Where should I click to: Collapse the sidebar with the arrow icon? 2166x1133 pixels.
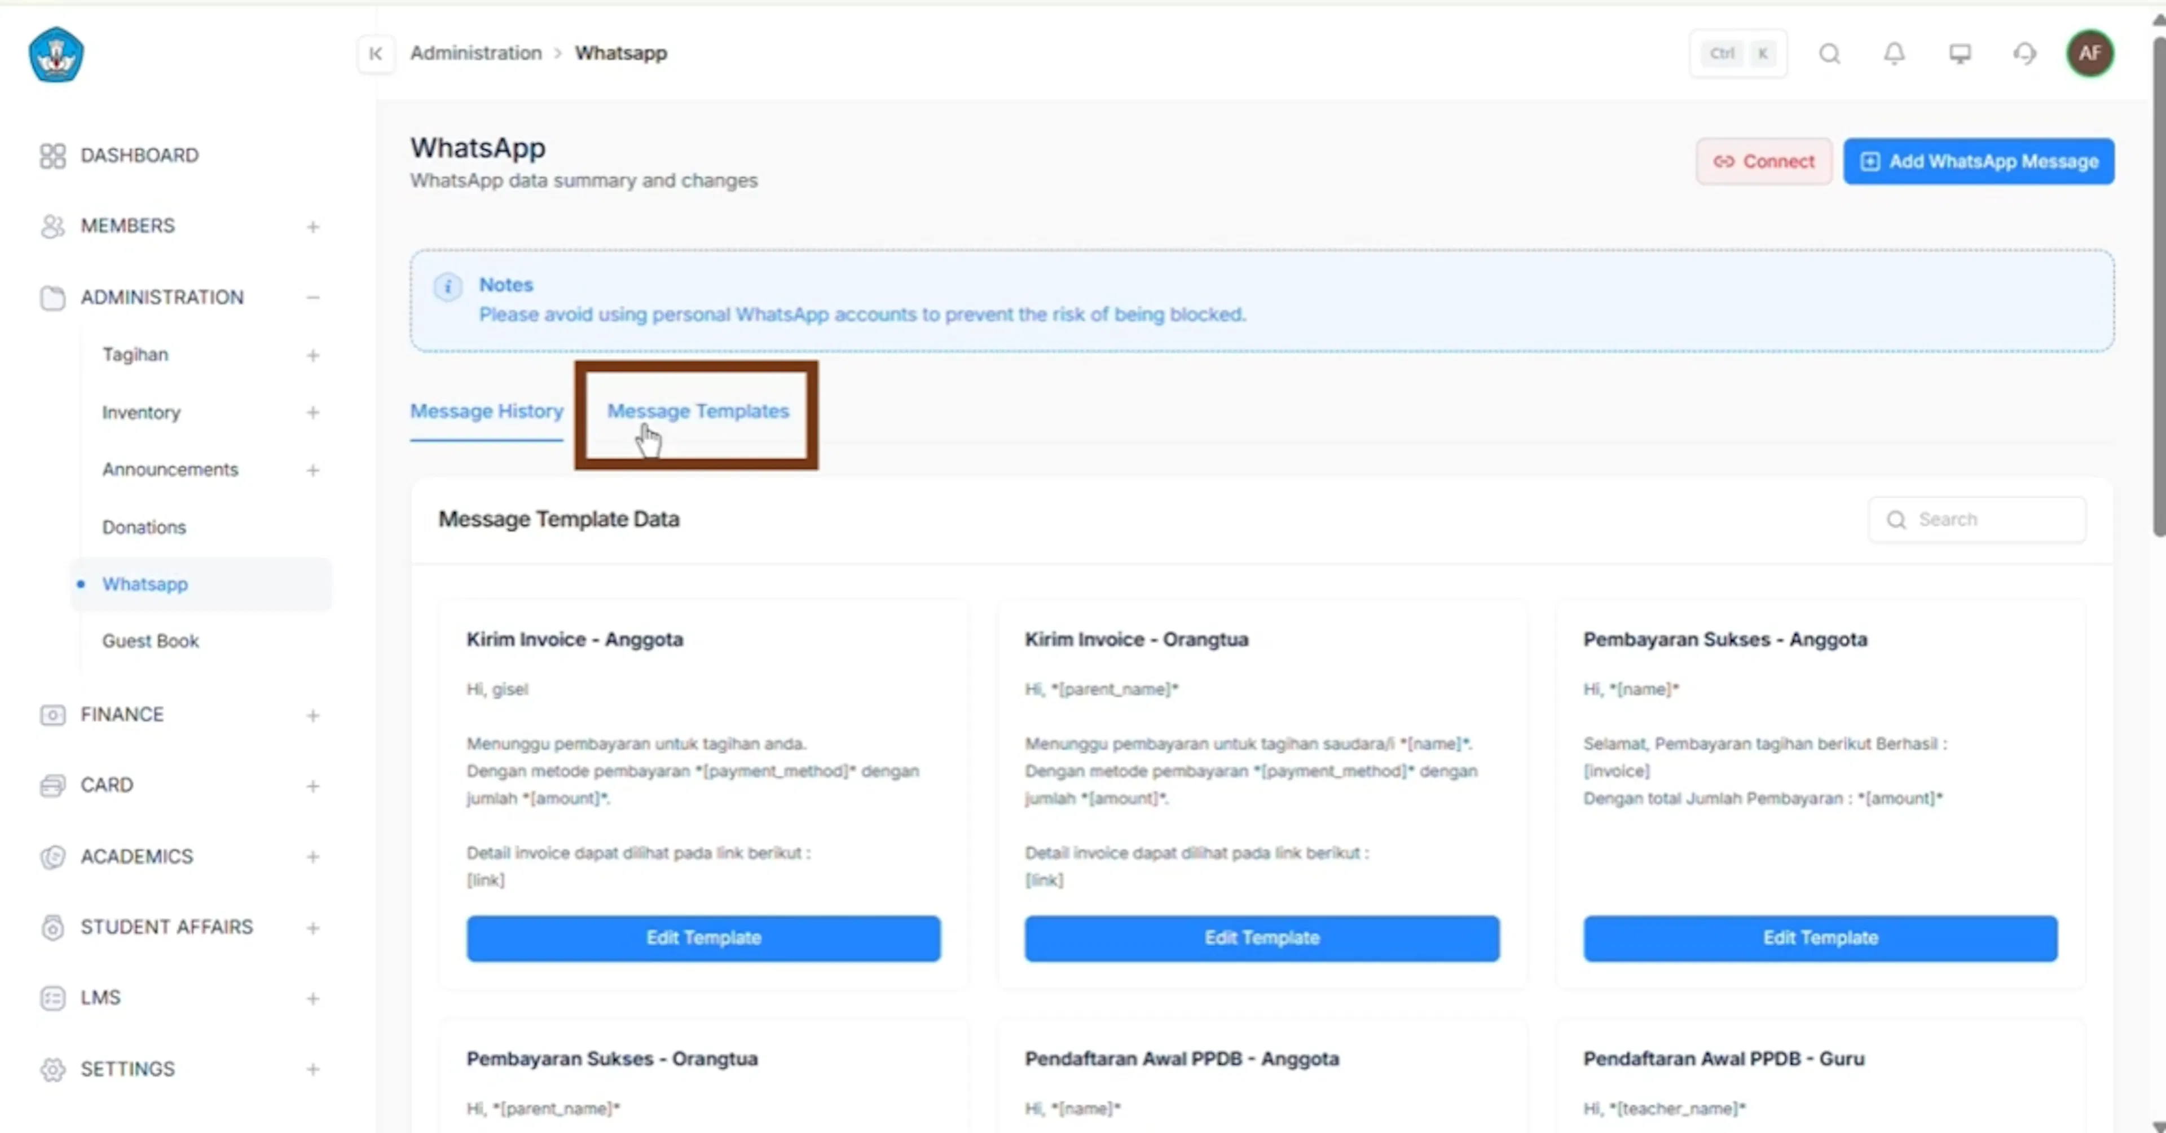pyautogui.click(x=376, y=54)
